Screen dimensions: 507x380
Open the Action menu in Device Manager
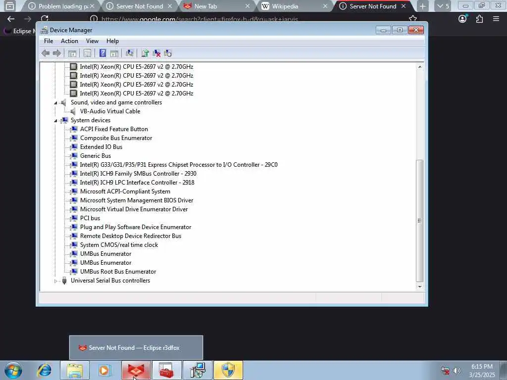click(69, 41)
